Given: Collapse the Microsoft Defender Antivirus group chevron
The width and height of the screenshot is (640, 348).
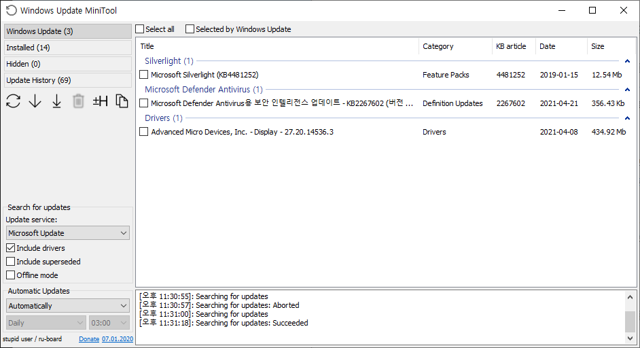Looking at the screenshot, I should click(627, 90).
